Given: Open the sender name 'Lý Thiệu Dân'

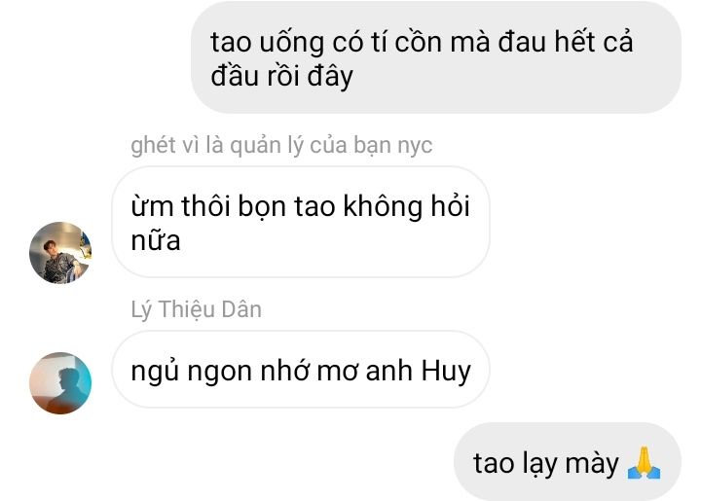Looking at the screenshot, I should coord(197,309).
